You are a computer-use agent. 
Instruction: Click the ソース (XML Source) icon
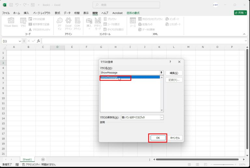pyautogui.click(x=133, y=22)
